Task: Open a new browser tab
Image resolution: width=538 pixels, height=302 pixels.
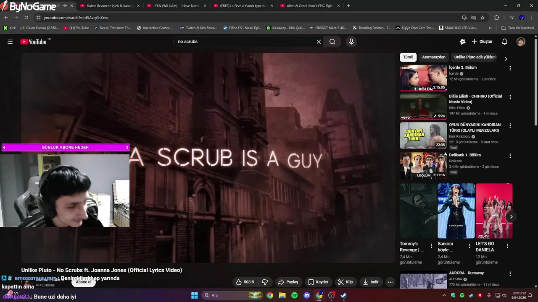Action: [x=348, y=6]
